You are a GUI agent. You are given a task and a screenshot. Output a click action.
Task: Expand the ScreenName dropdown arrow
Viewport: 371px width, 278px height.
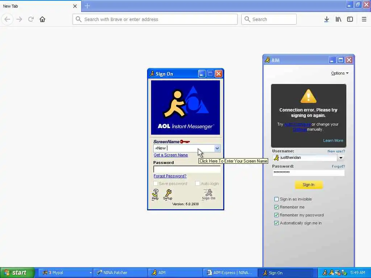[x=217, y=148]
